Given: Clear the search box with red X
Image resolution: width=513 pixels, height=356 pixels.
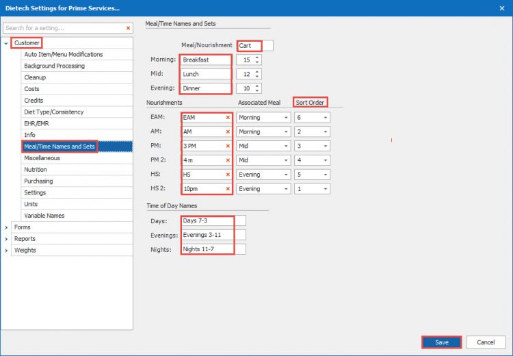Looking at the screenshot, I should 128,28.
